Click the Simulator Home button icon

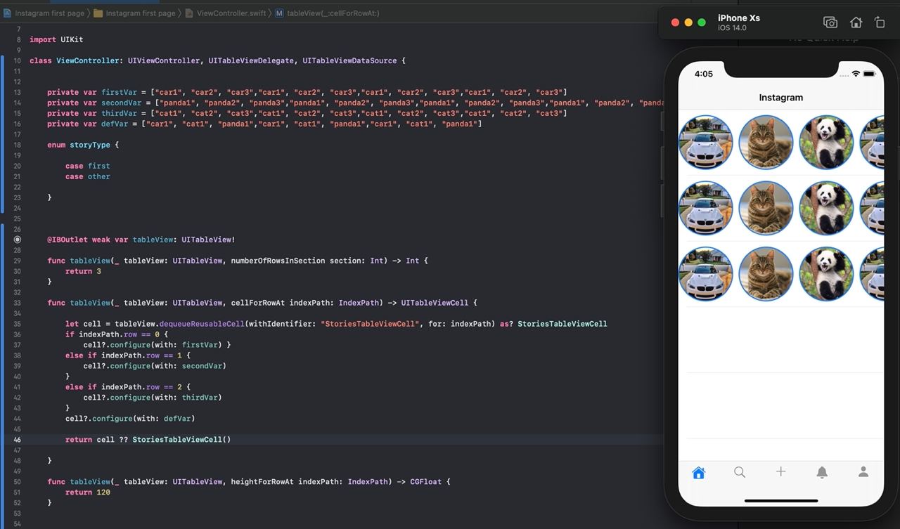(856, 22)
